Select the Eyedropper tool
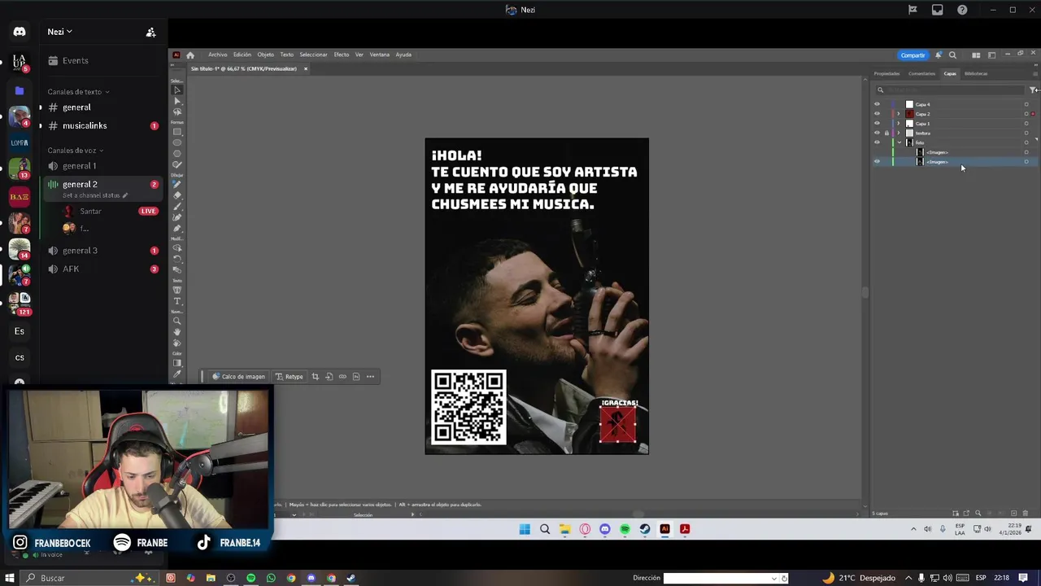This screenshot has height=586, width=1041. pos(177,374)
